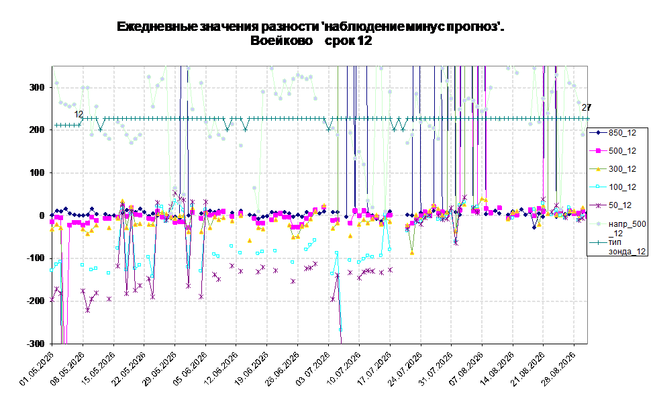Click the 100_12 cyan legend marker
Image resolution: width=655 pixels, height=402 pixels.
598,187
